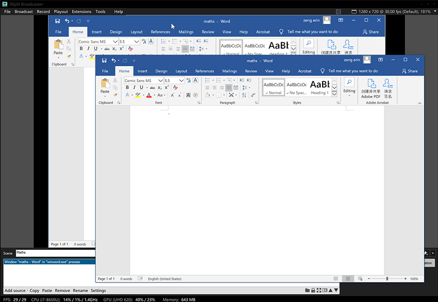Click Sort icon in front Word ribbon
The image size is (438, 302).
(x=244, y=95)
